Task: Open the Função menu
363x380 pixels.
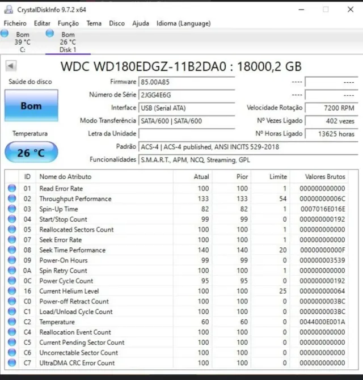Action: click(x=68, y=23)
